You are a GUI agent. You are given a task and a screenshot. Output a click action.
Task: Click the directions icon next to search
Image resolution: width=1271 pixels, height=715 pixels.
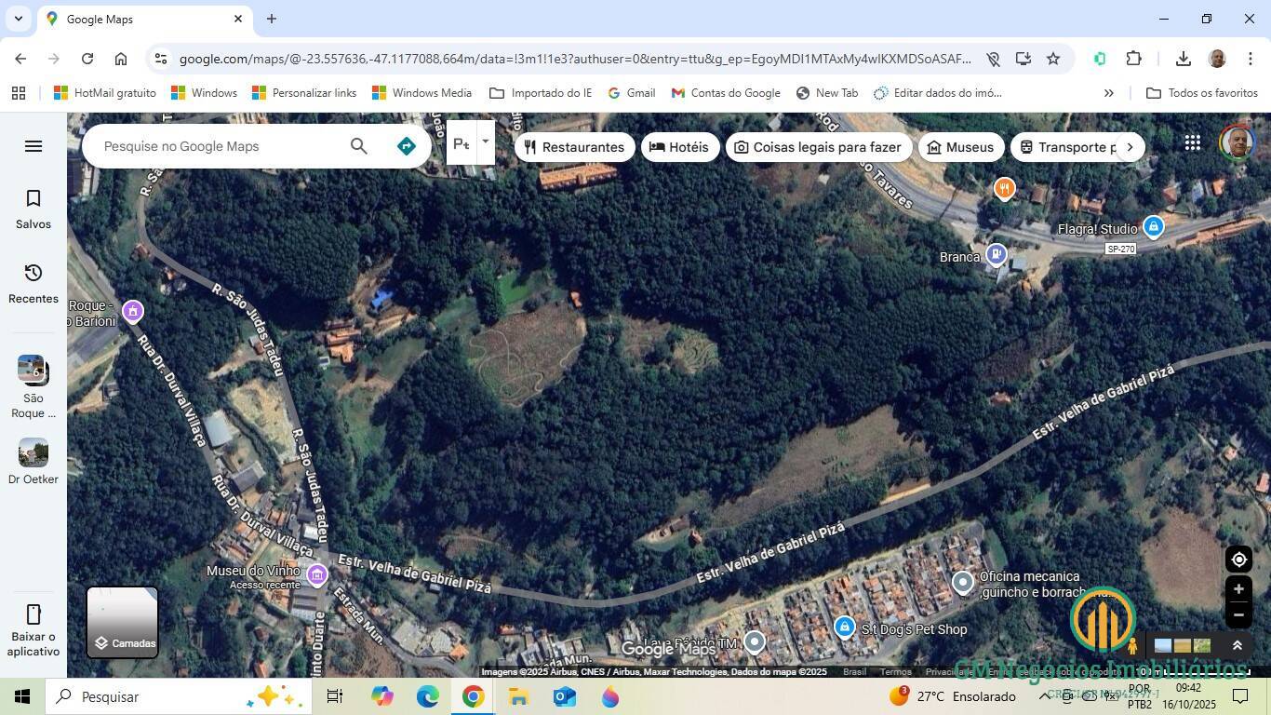click(x=406, y=145)
